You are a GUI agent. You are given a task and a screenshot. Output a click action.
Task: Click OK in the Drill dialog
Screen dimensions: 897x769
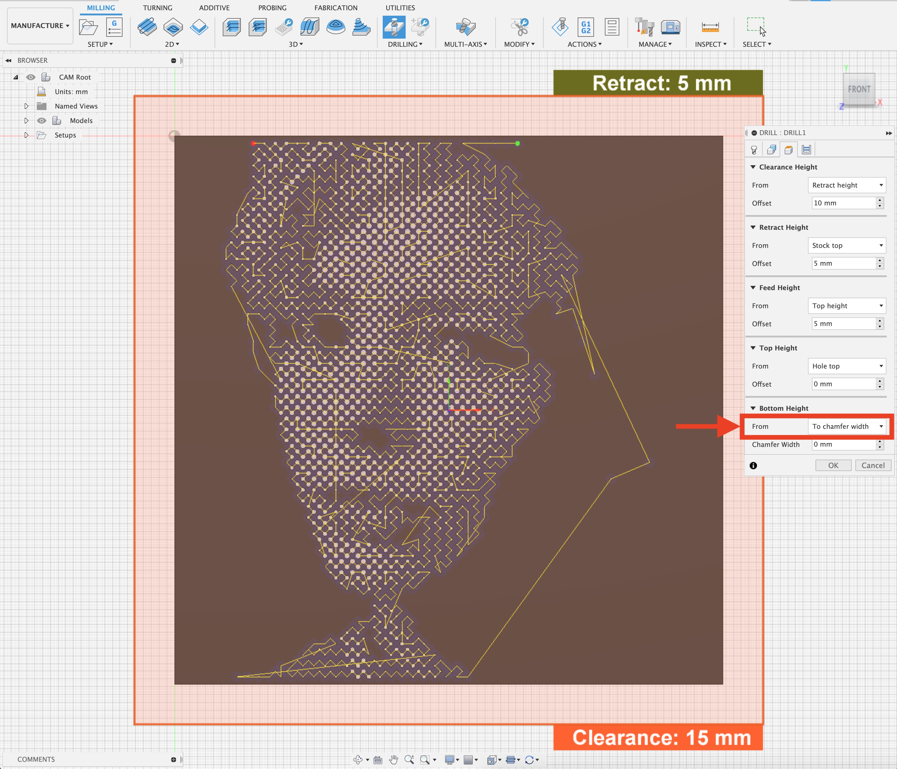[833, 465]
